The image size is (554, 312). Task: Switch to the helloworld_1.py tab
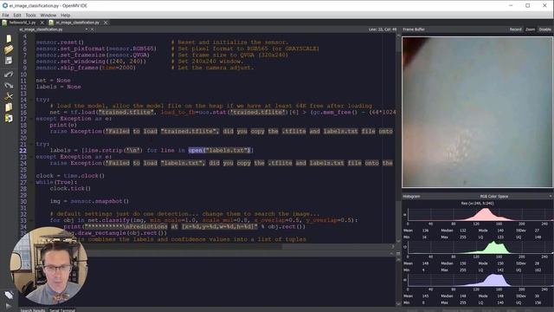tap(22, 23)
